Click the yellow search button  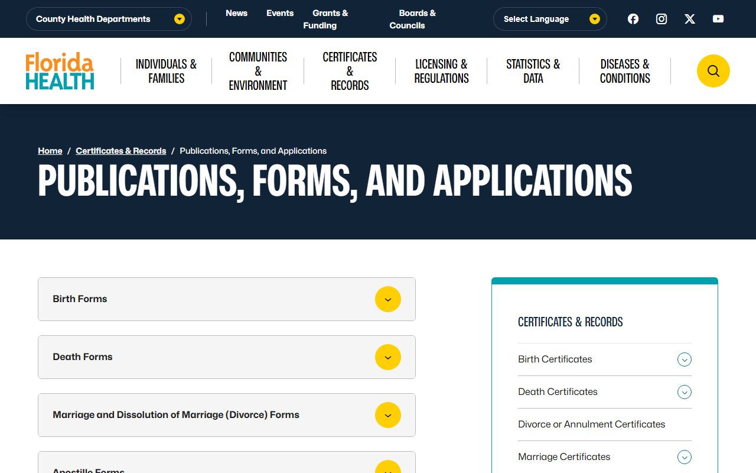713,71
